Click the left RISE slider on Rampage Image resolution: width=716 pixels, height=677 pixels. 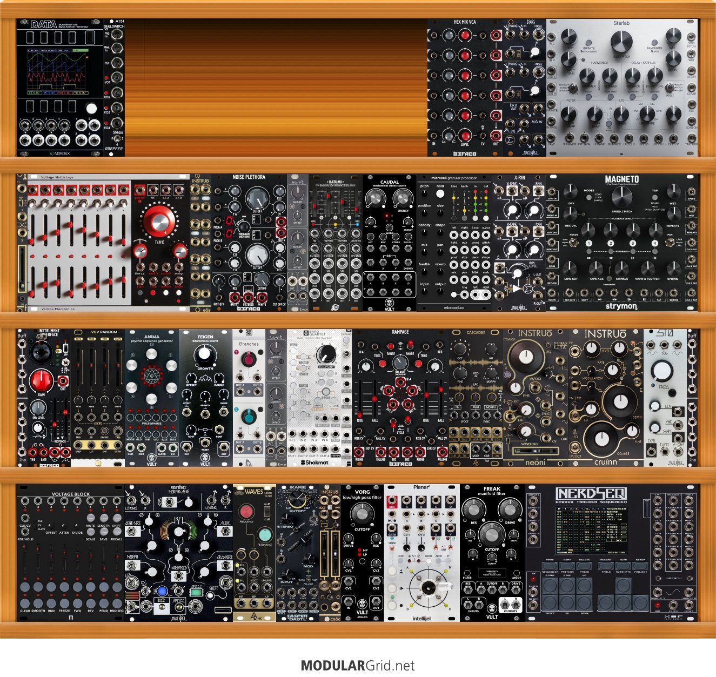(x=361, y=397)
